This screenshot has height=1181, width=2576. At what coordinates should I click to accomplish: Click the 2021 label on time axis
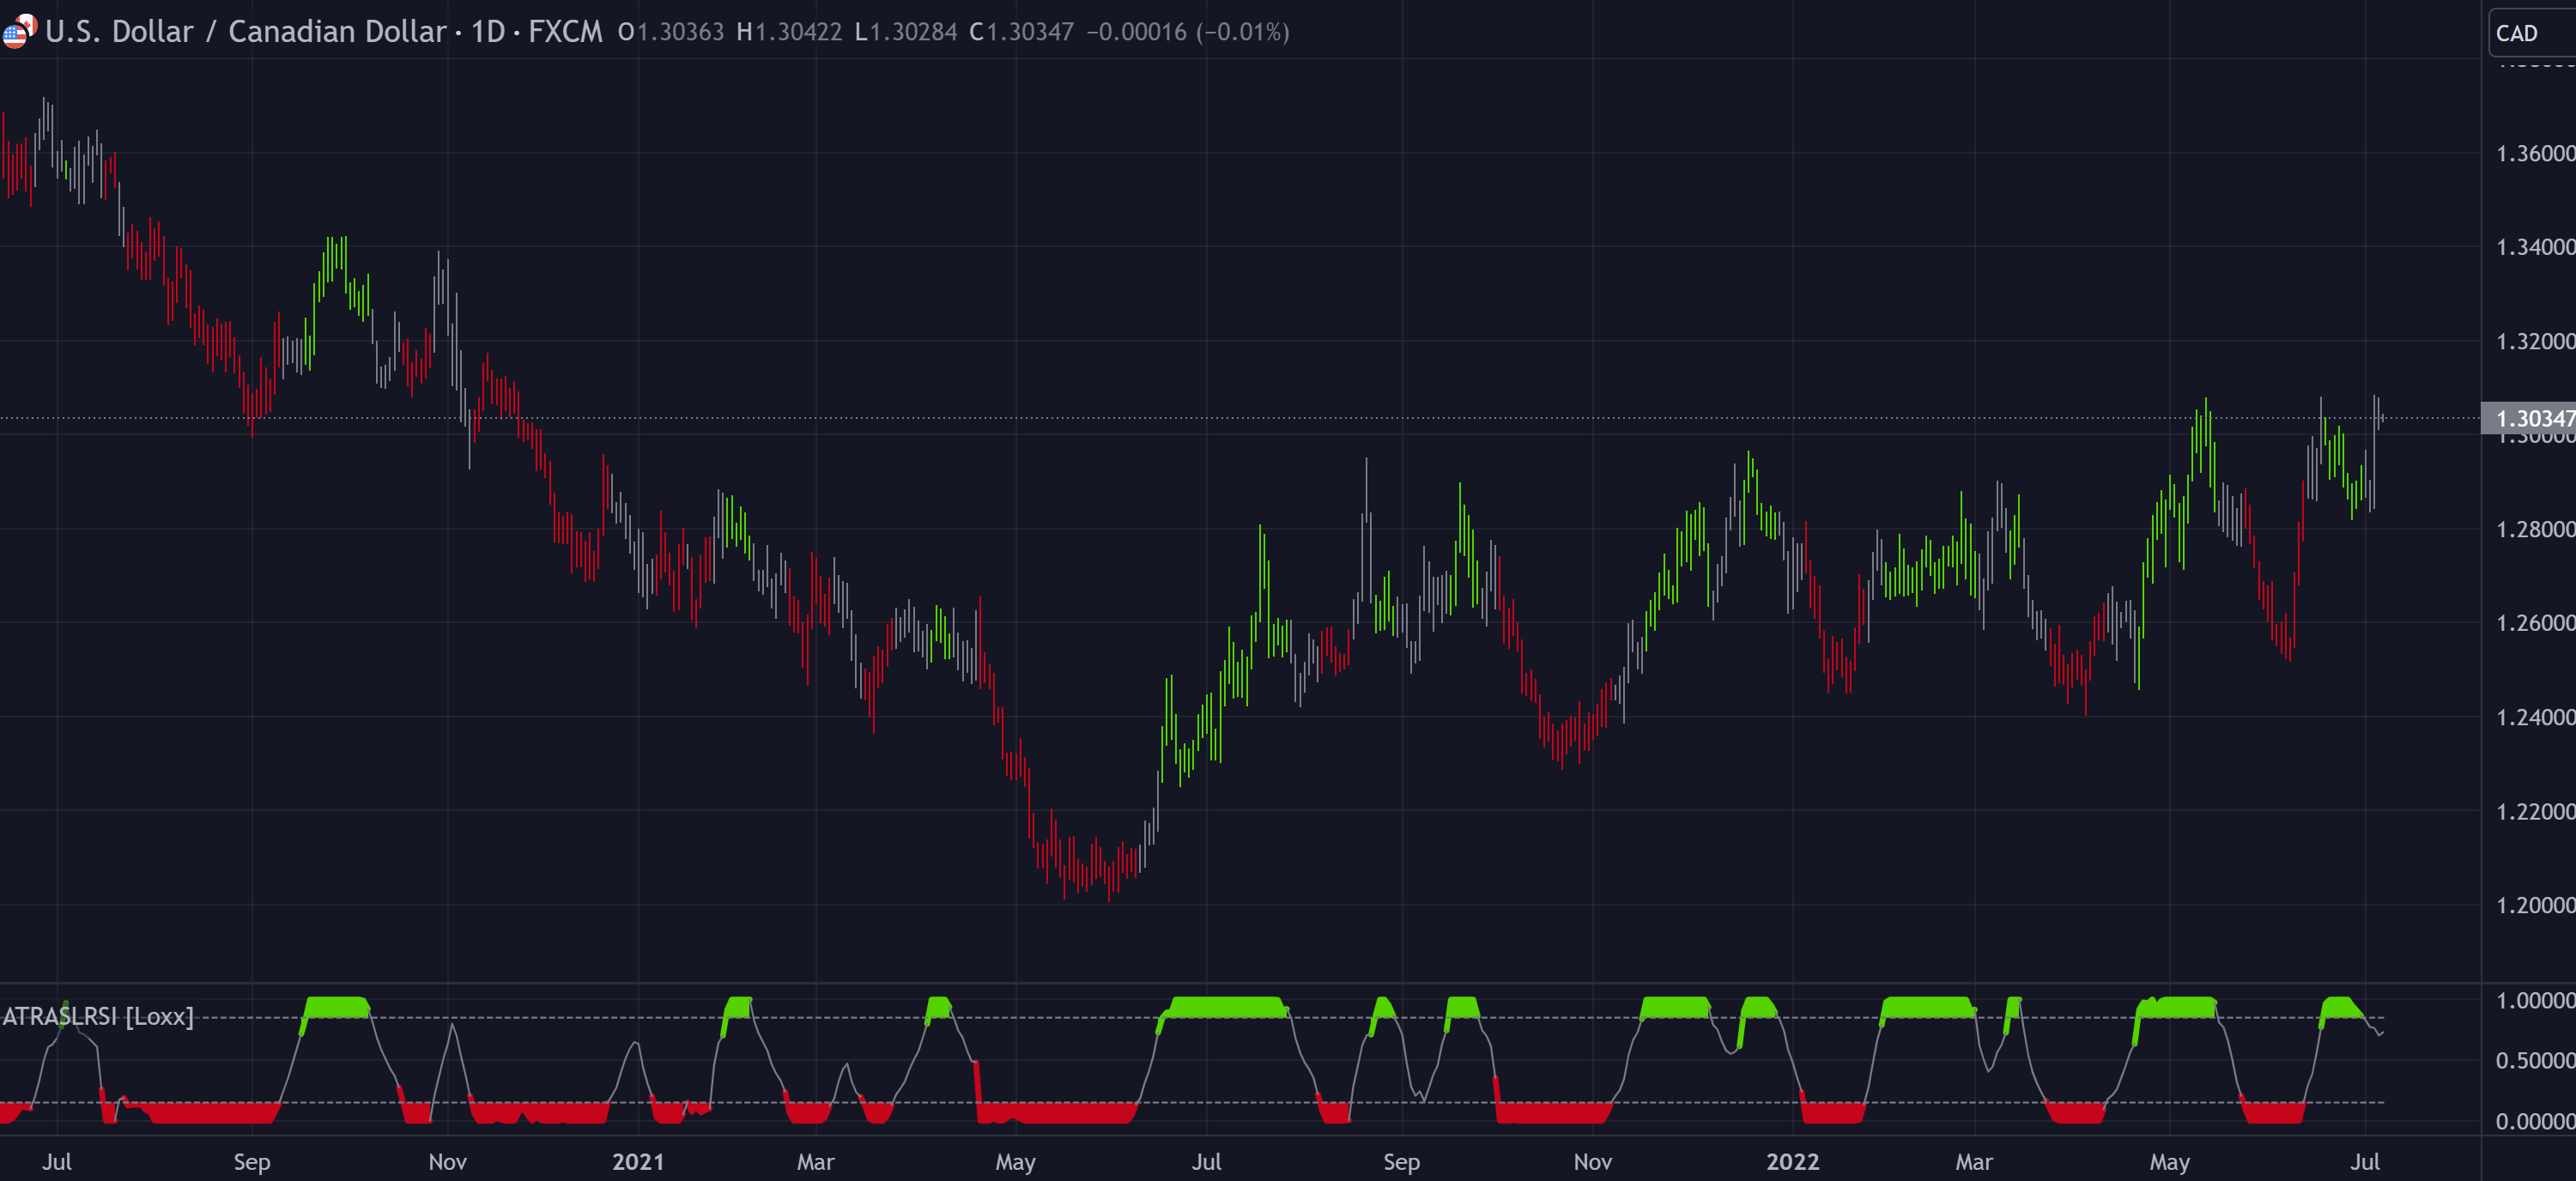tap(637, 1161)
